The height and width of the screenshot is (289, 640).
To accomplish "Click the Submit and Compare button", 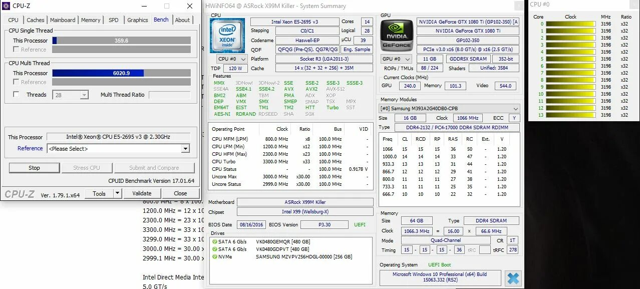I will pos(154,168).
